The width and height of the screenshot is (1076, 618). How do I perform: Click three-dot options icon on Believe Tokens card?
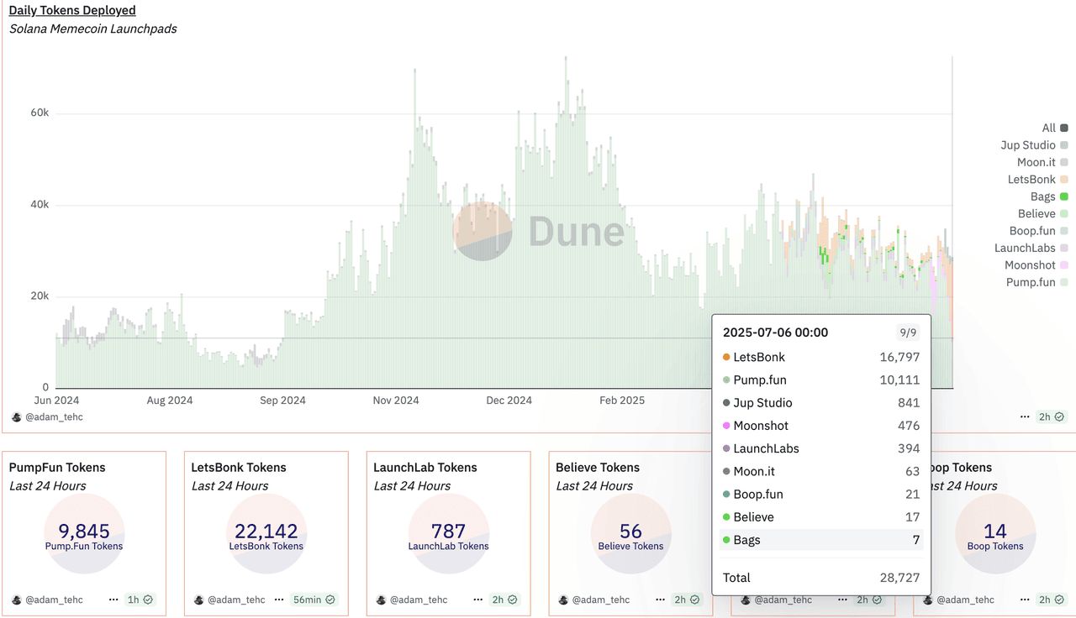tap(660, 600)
